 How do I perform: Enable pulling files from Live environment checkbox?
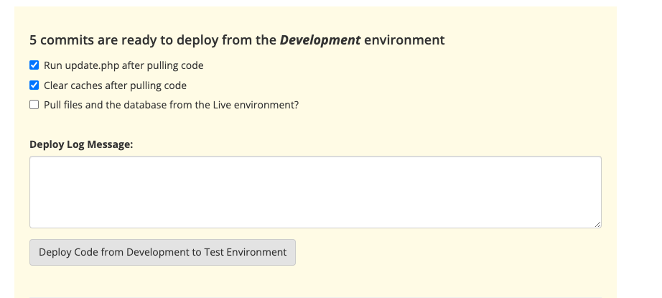pos(34,105)
